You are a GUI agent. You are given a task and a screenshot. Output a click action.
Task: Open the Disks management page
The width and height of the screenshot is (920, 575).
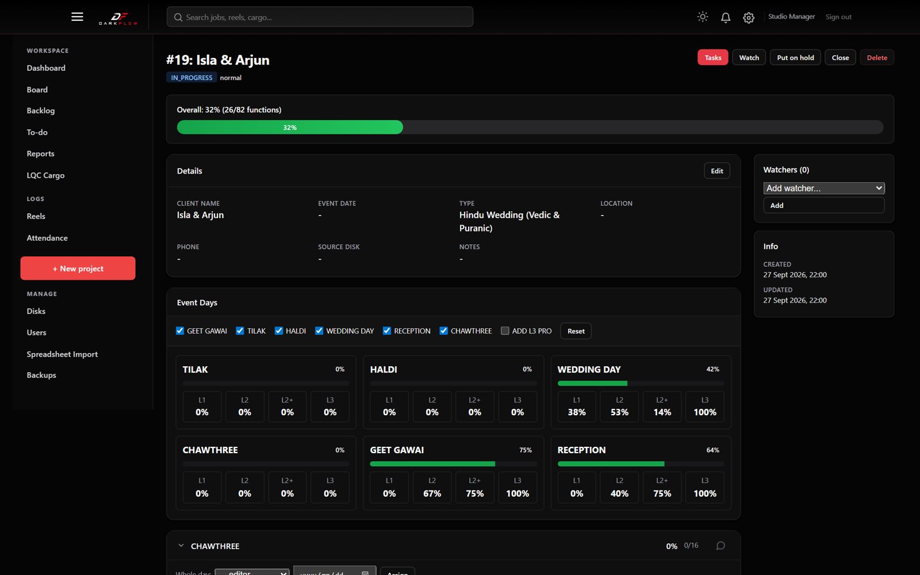click(36, 311)
